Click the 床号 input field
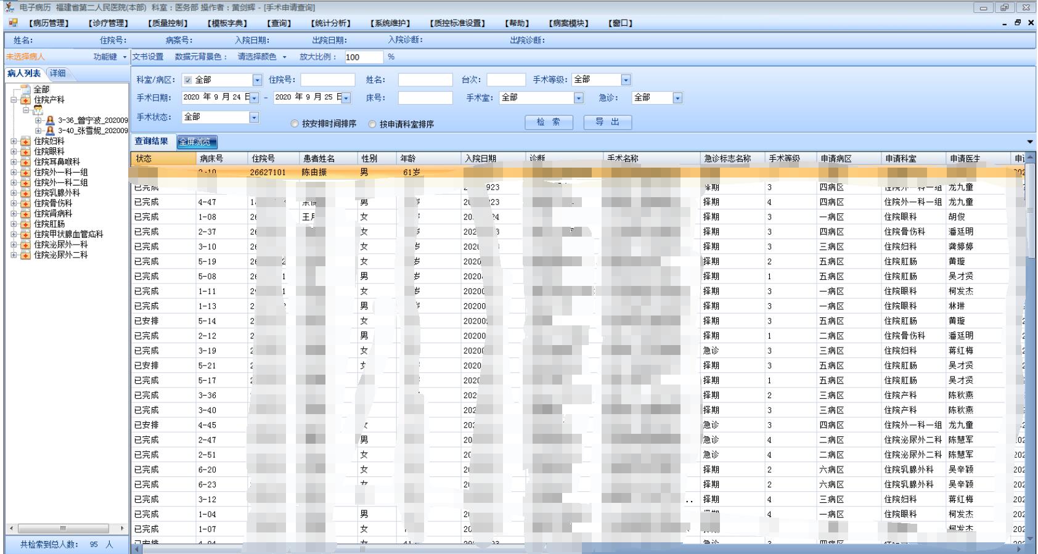 pos(425,97)
